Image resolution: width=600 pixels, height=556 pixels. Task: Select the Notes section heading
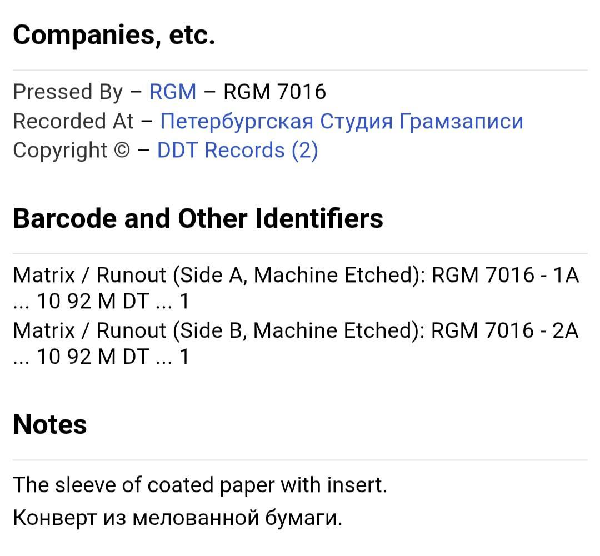point(50,424)
